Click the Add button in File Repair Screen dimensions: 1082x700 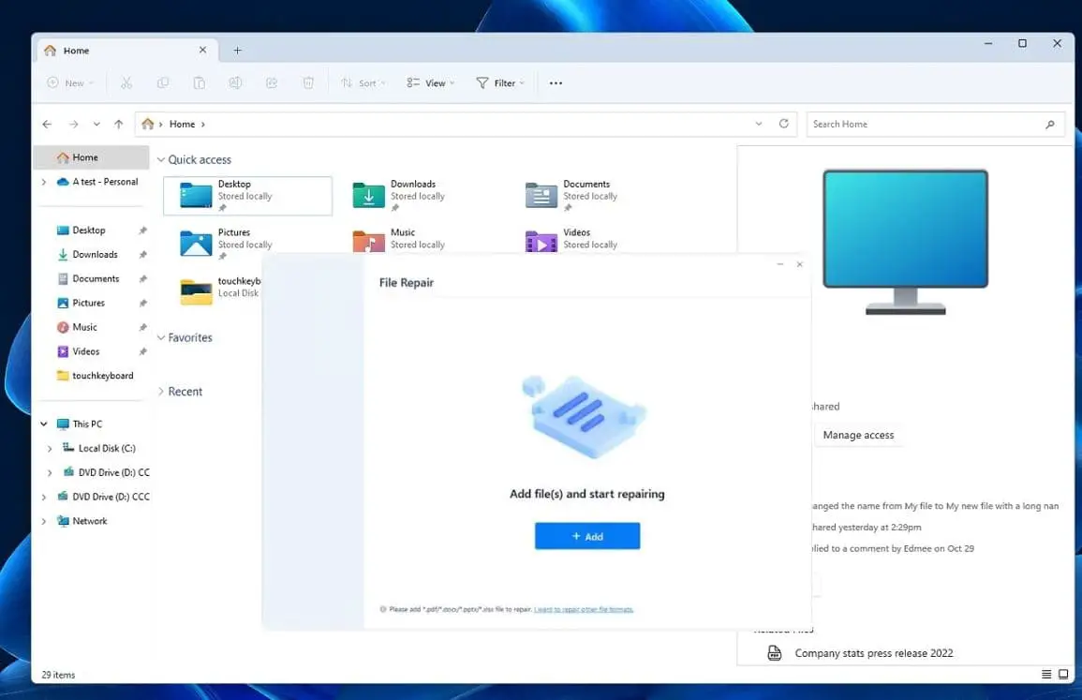[x=587, y=536]
